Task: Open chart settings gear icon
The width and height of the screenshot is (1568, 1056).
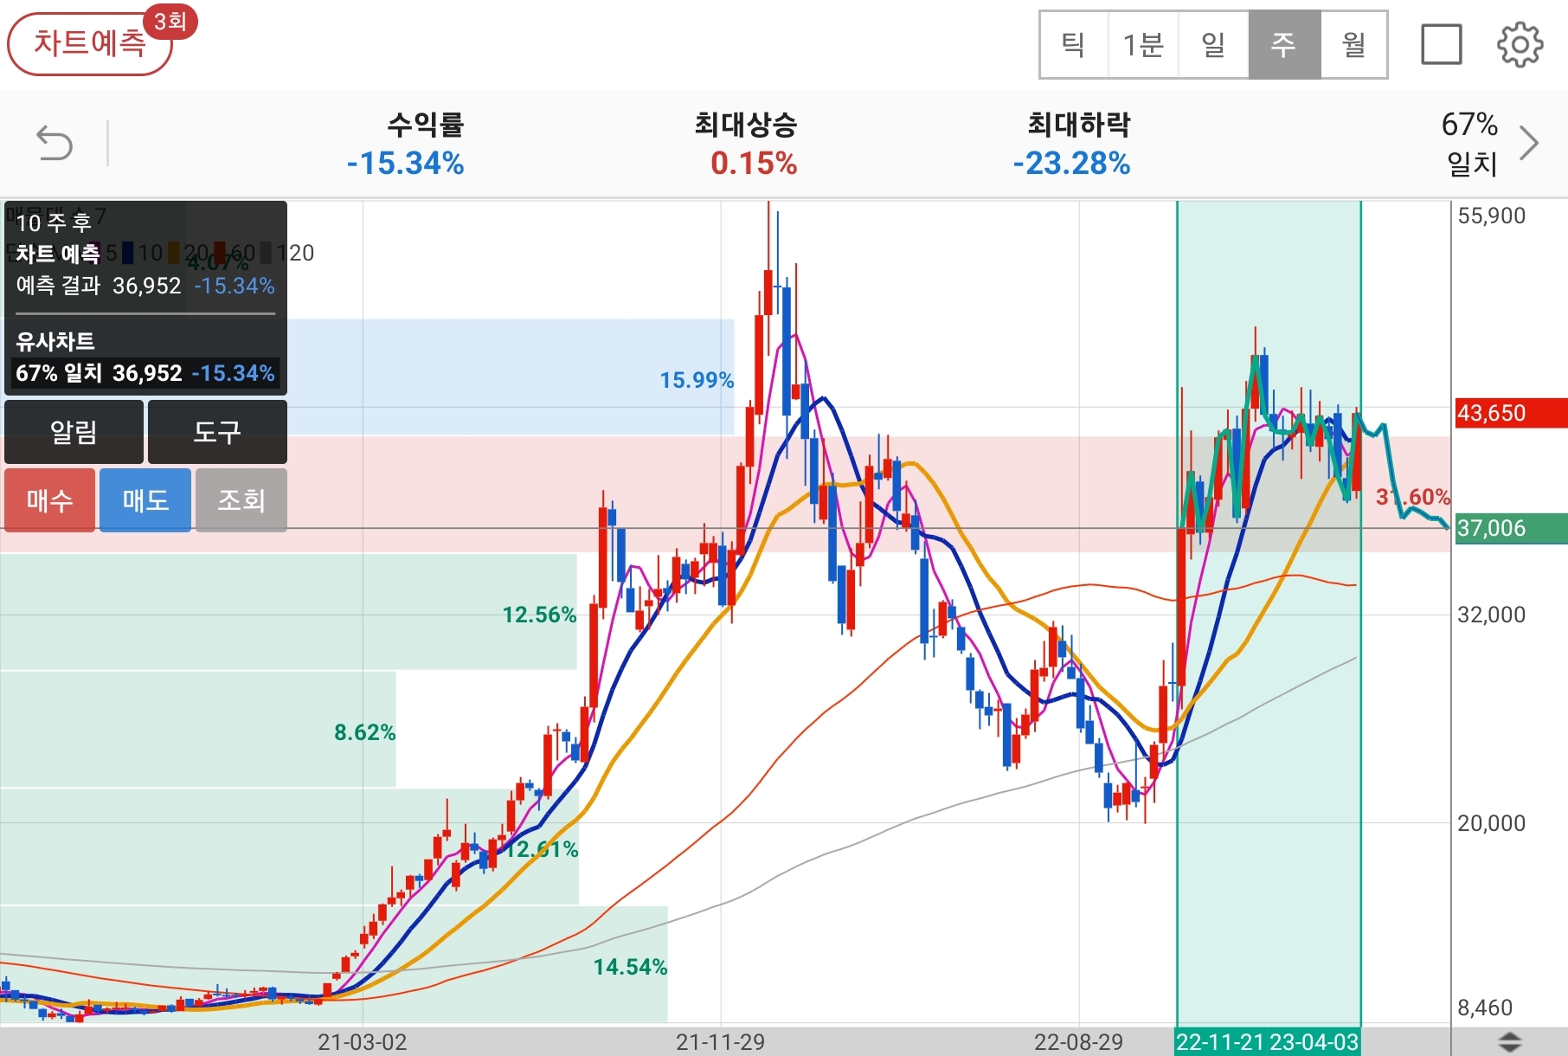Action: point(1520,44)
